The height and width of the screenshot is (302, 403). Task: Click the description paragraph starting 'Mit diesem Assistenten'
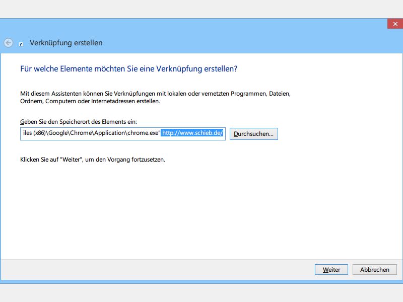click(x=155, y=97)
